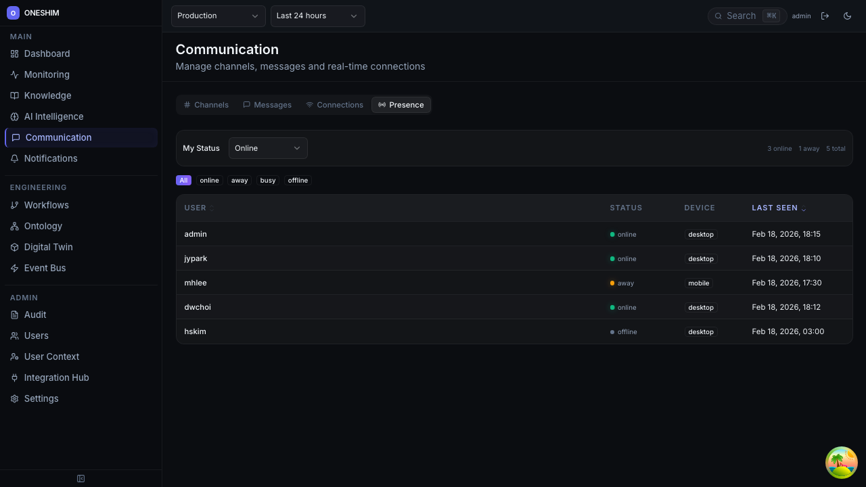The height and width of the screenshot is (487, 866).
Task: Toggle dark mode with moon icon
Action: (847, 16)
